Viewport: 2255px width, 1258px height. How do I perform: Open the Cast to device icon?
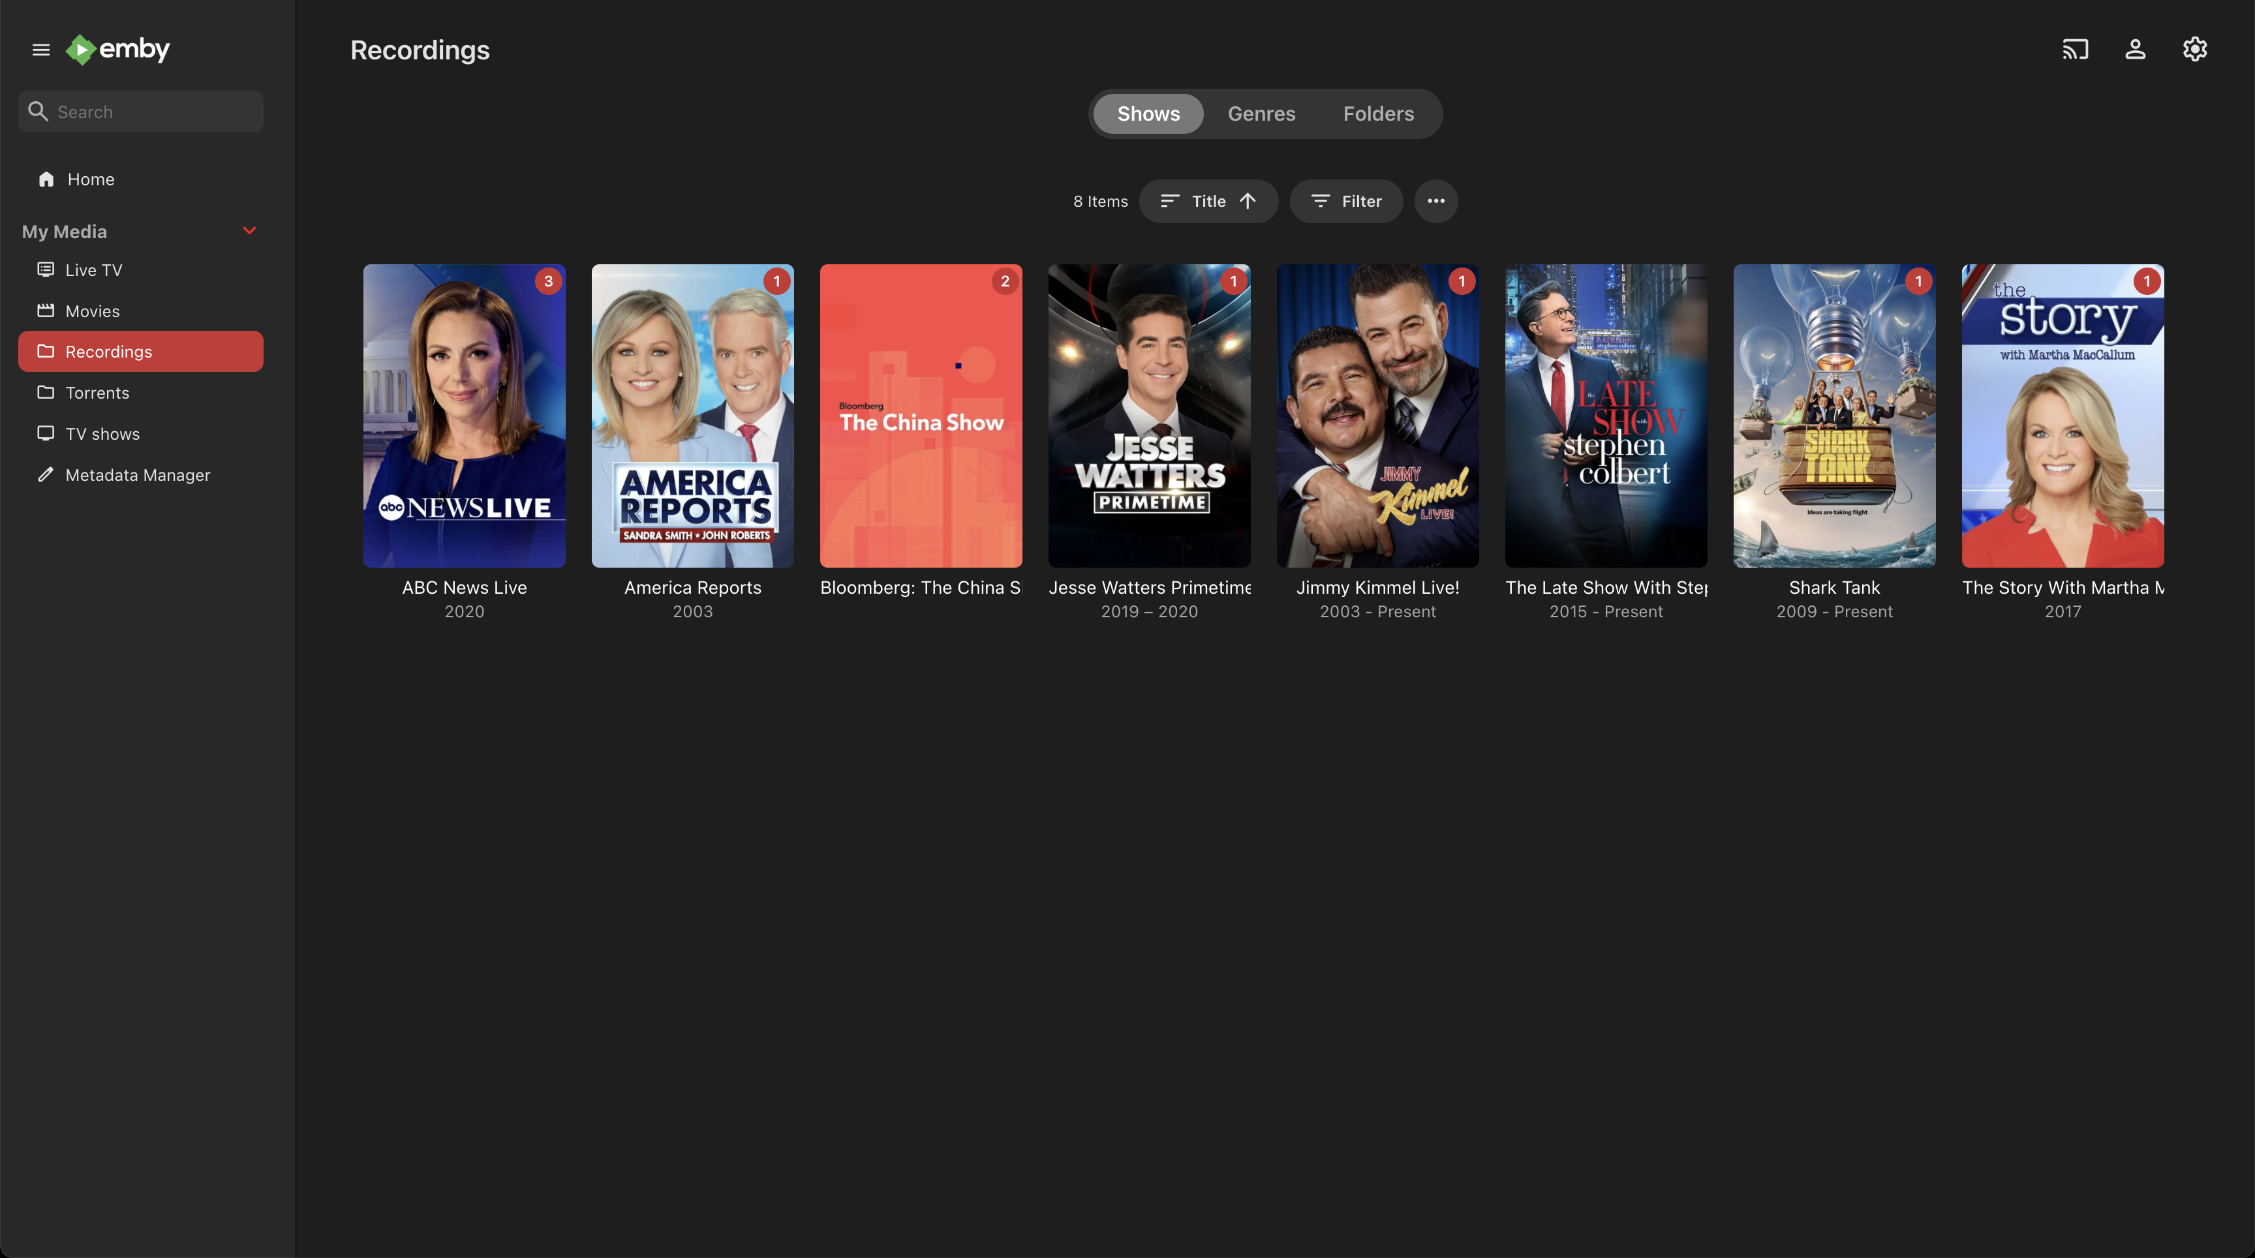[2076, 50]
